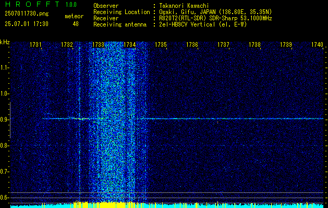Image resolution: width=328 pixels, height=208 pixels.
Task: Click the 1733 time marker
Action: (98, 44)
